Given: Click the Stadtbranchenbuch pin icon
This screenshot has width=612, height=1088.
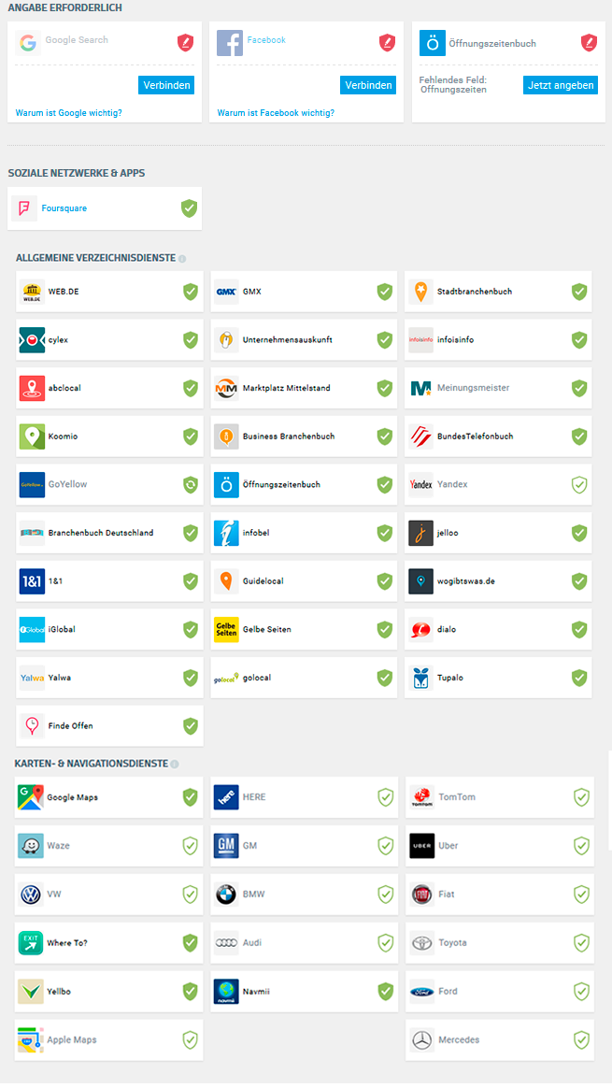Looking at the screenshot, I should [x=420, y=292].
